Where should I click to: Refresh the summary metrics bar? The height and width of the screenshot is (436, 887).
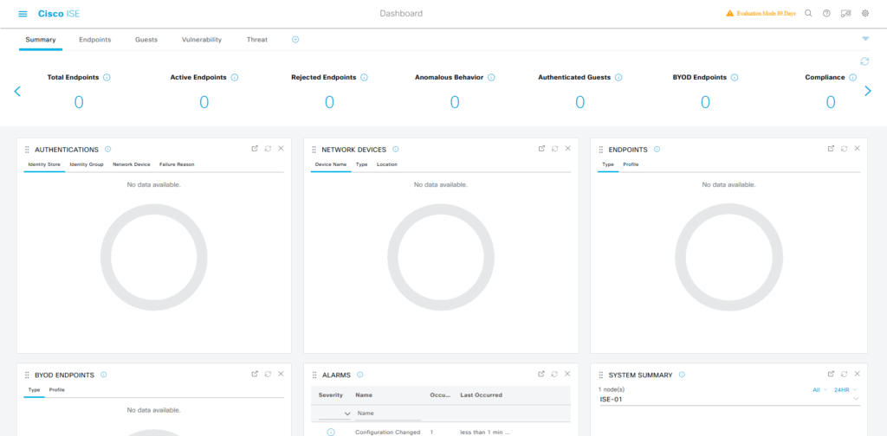pyautogui.click(x=864, y=61)
